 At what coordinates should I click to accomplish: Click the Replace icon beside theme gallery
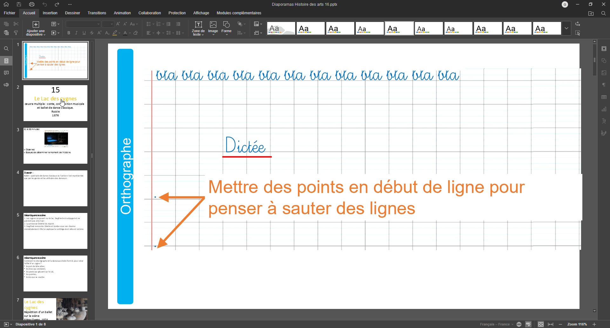tap(578, 24)
